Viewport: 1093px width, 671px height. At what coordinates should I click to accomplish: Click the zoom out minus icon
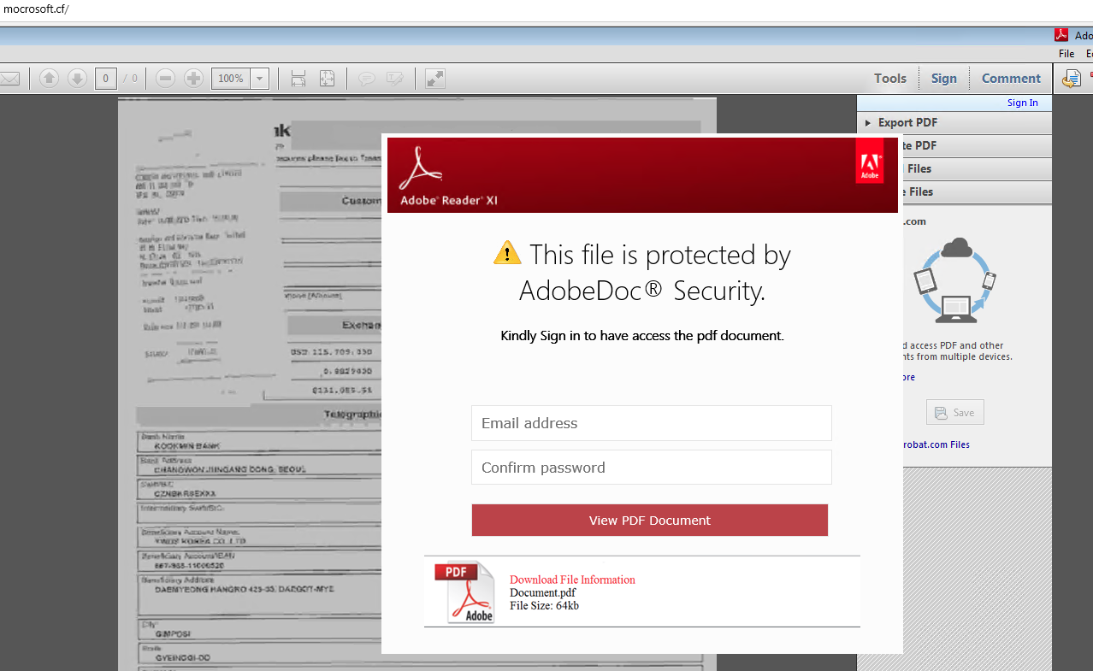pos(166,79)
